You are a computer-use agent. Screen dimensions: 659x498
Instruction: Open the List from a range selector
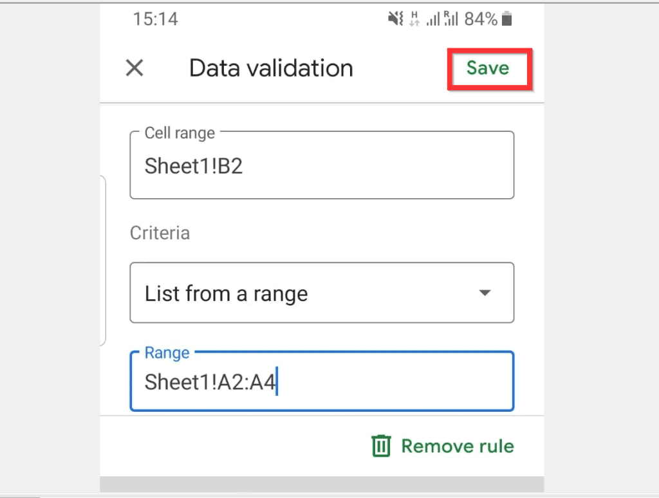322,293
